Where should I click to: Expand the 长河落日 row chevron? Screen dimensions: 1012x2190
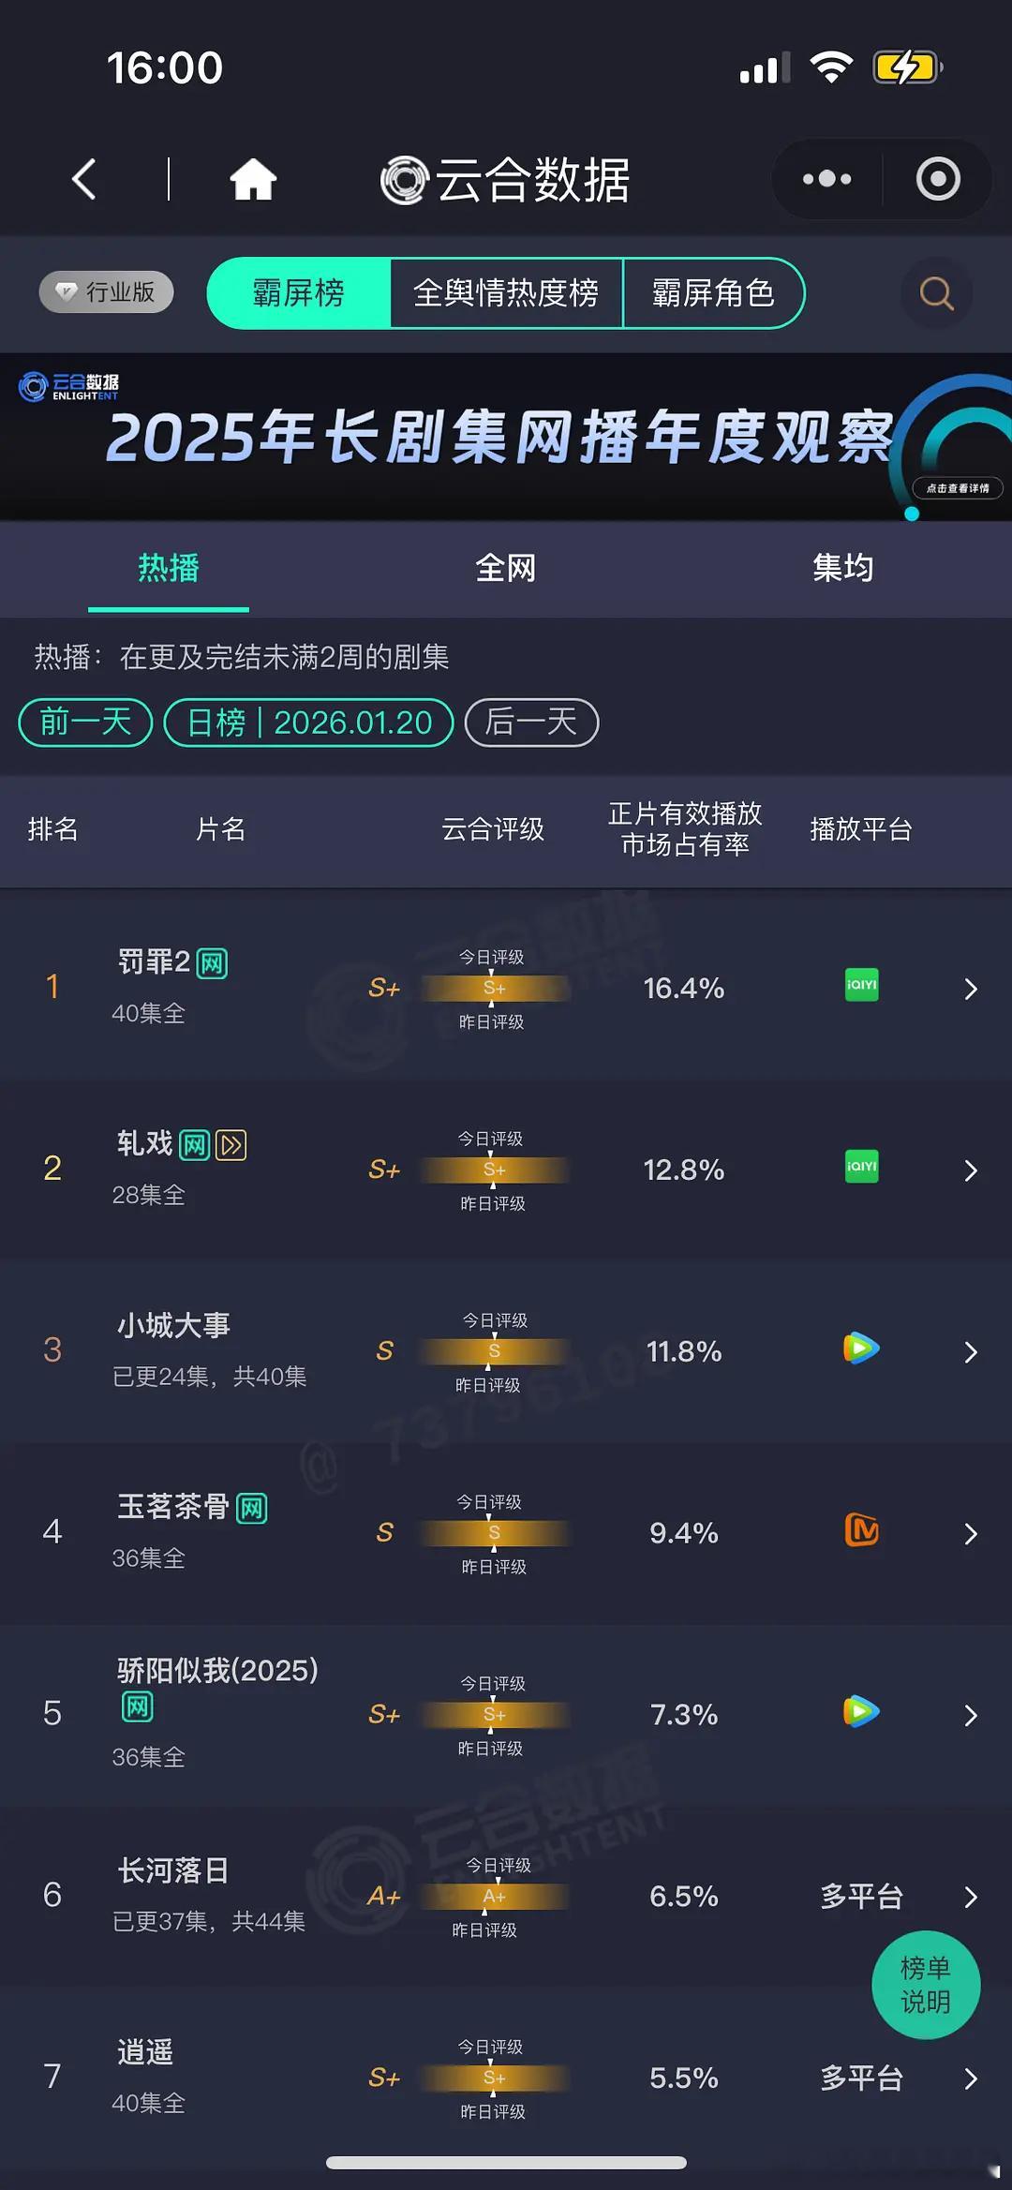[971, 1897]
